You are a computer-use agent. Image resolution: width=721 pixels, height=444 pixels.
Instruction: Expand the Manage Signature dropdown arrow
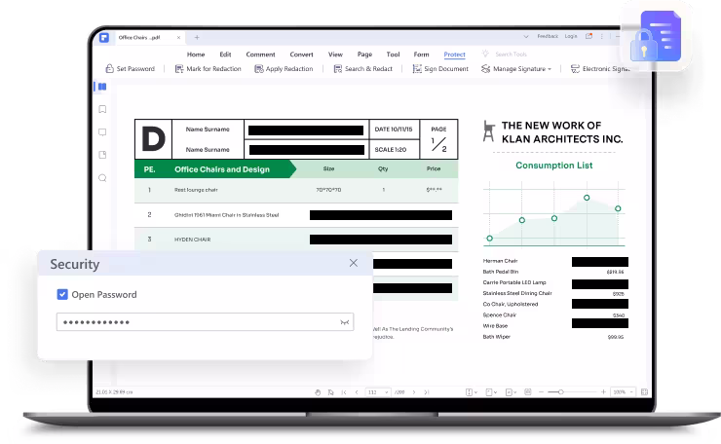550,69
